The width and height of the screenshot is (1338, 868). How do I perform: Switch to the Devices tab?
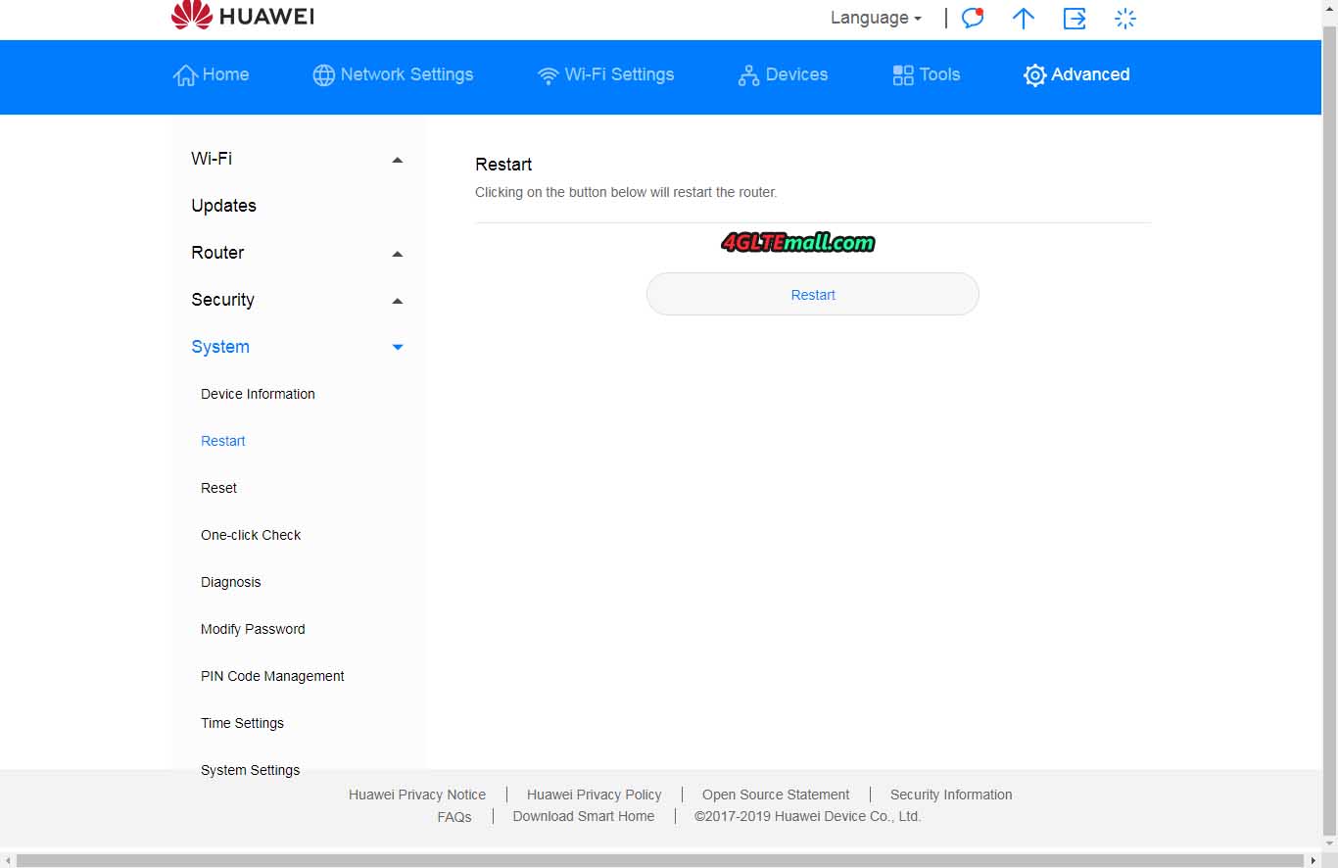click(x=783, y=74)
